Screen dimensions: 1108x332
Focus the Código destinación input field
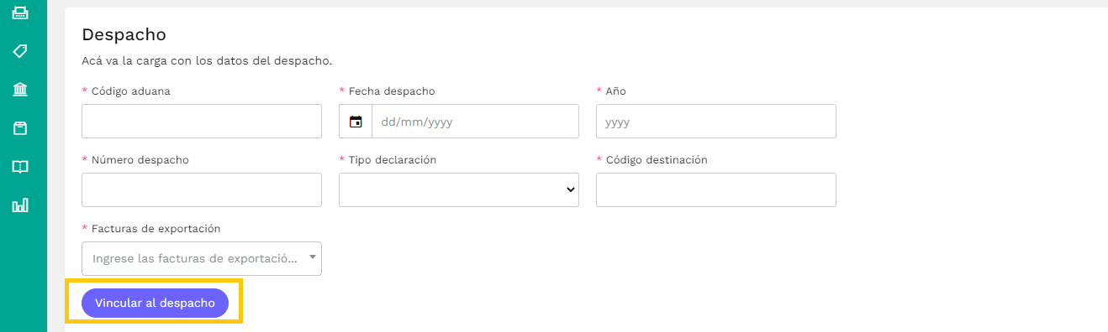[716, 189]
